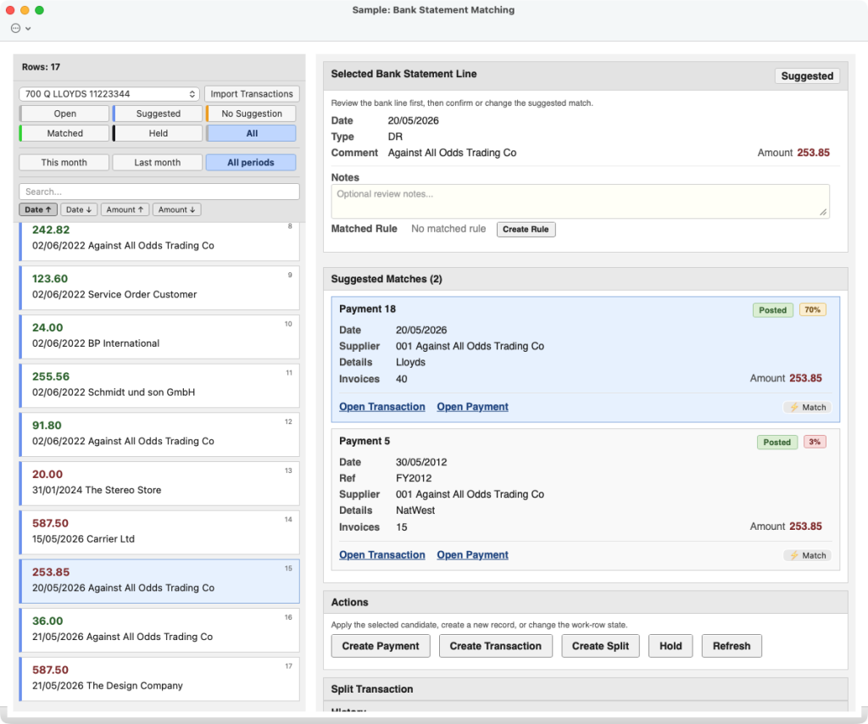Select the All status filter
868x724 pixels.
click(251, 133)
